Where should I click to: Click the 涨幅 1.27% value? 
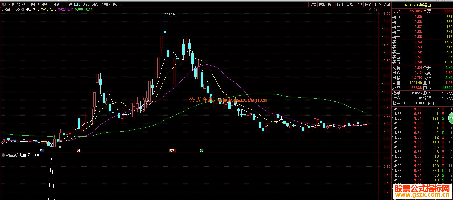(x=417, y=78)
